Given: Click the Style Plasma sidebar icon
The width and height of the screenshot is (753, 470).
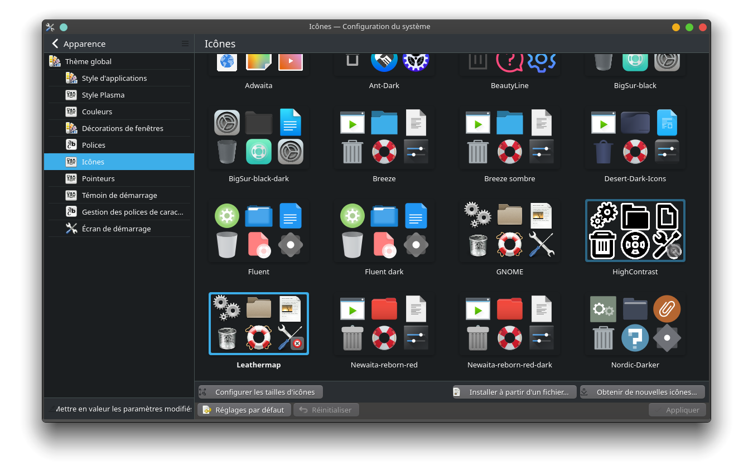Looking at the screenshot, I should click(x=71, y=95).
